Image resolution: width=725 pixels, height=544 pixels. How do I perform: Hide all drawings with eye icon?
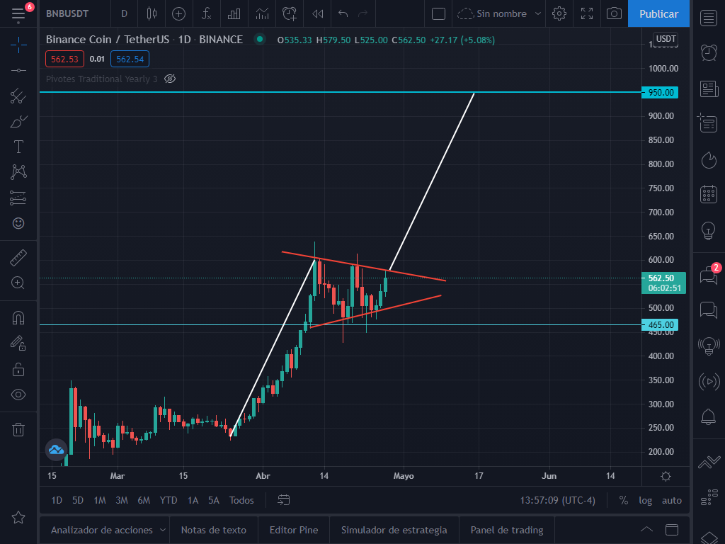[x=18, y=395]
